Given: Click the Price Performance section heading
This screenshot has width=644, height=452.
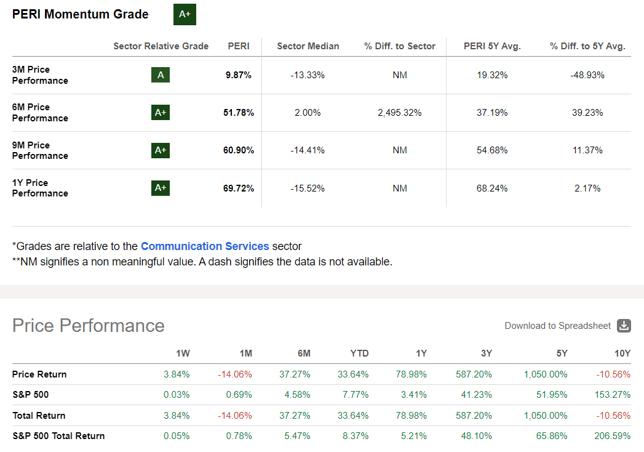Looking at the screenshot, I should tap(88, 325).
